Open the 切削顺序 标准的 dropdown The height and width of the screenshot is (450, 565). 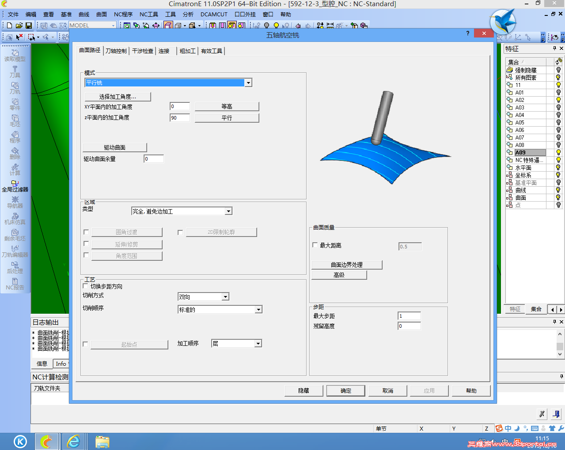[220, 310]
